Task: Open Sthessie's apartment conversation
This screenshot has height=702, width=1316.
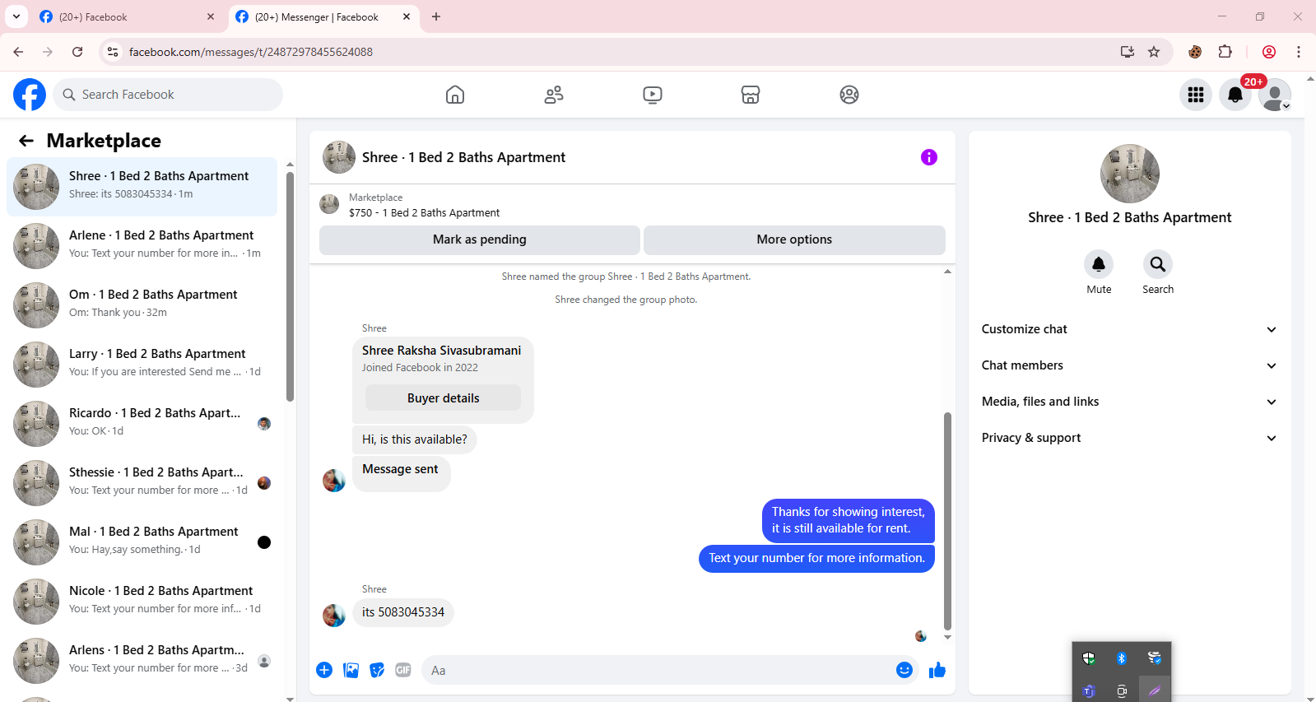Action: pos(142,483)
